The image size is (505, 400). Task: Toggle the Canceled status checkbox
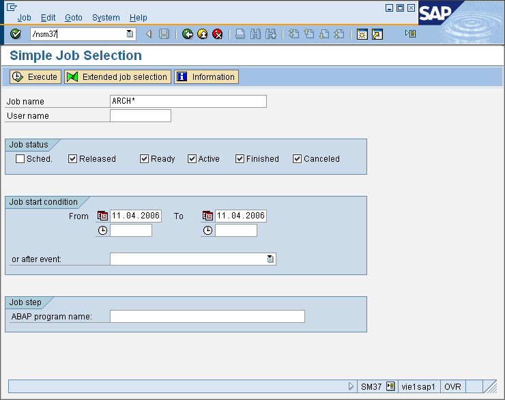[x=298, y=159]
